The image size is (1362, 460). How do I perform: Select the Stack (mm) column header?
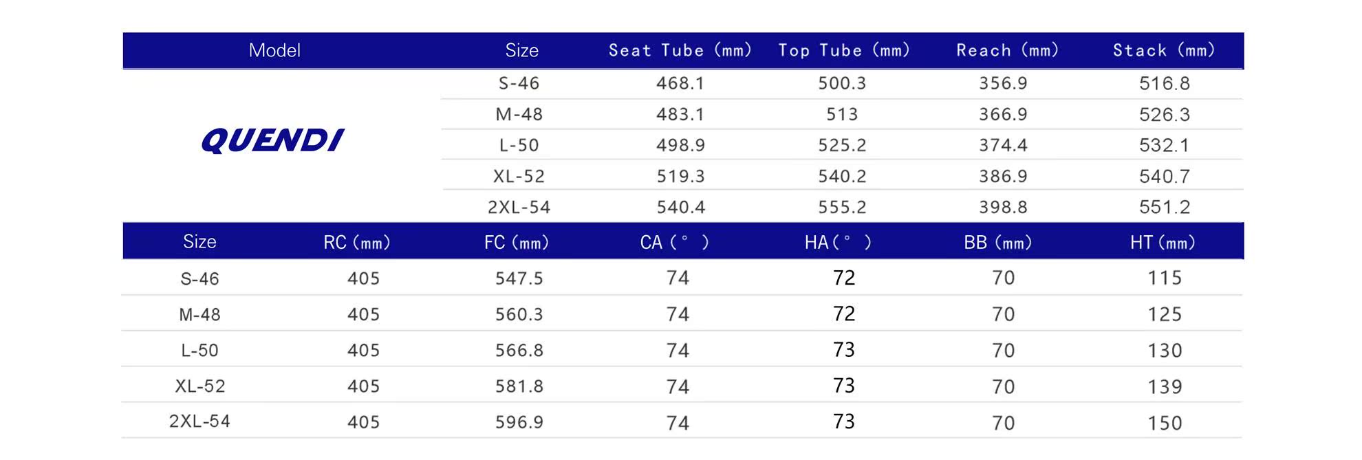(1164, 50)
